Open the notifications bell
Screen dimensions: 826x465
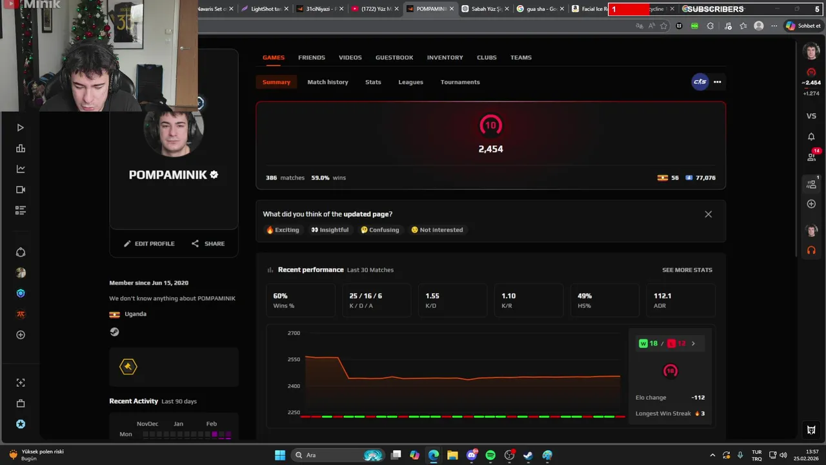point(811,137)
